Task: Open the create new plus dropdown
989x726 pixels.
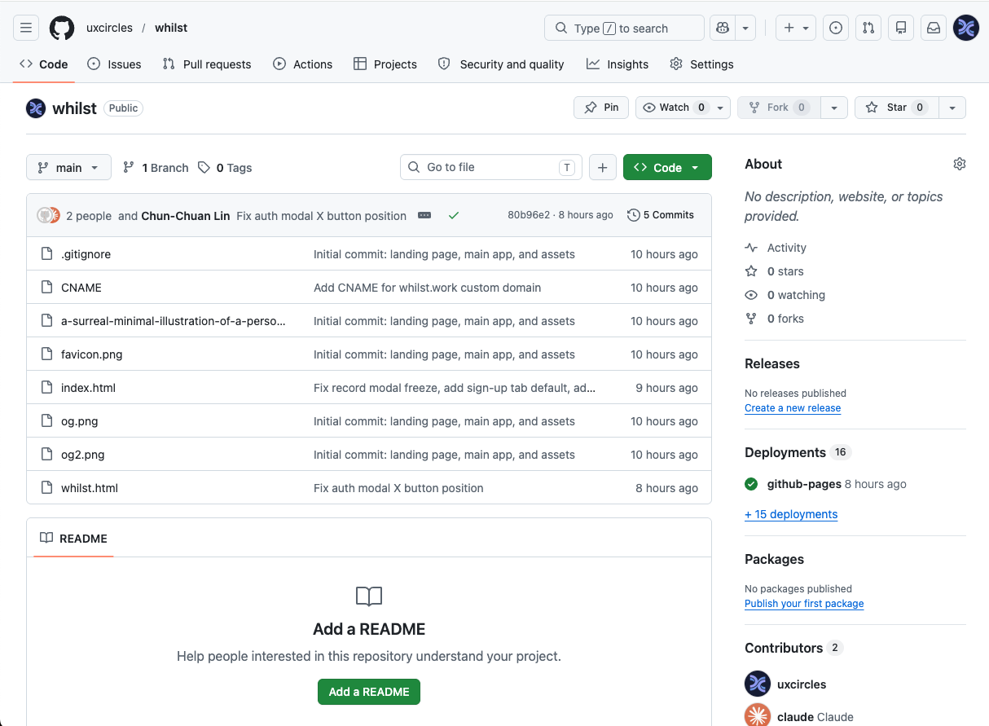Action: [796, 28]
